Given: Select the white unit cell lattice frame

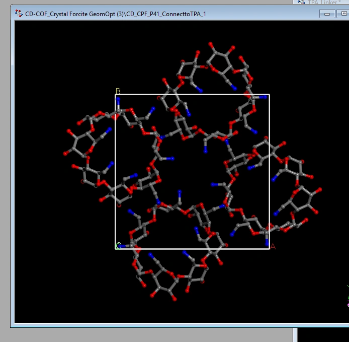Looking at the screenshot, I should (x=192, y=172).
